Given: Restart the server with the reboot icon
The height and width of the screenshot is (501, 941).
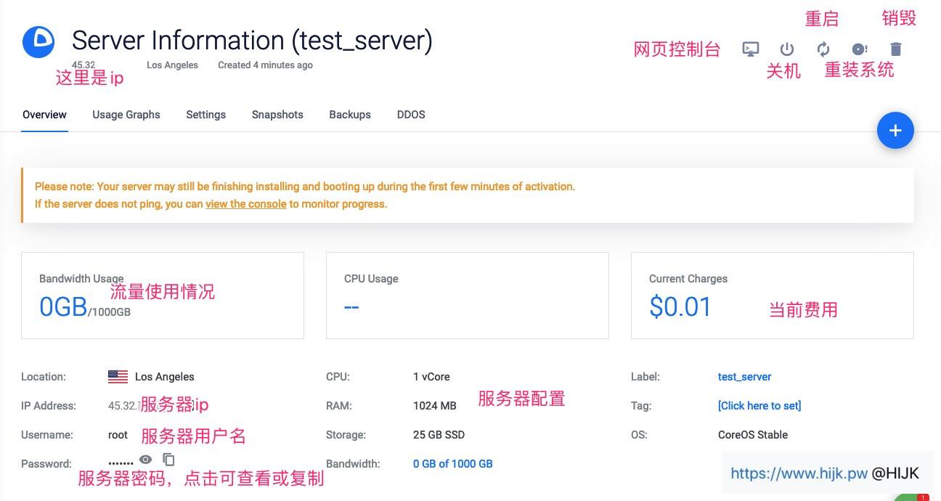Looking at the screenshot, I should (x=823, y=49).
